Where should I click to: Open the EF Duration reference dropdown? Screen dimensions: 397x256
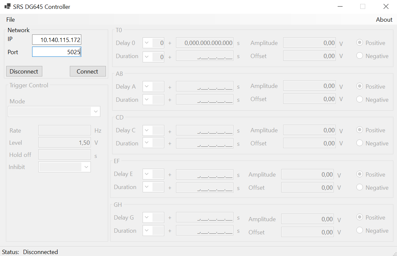153,187
